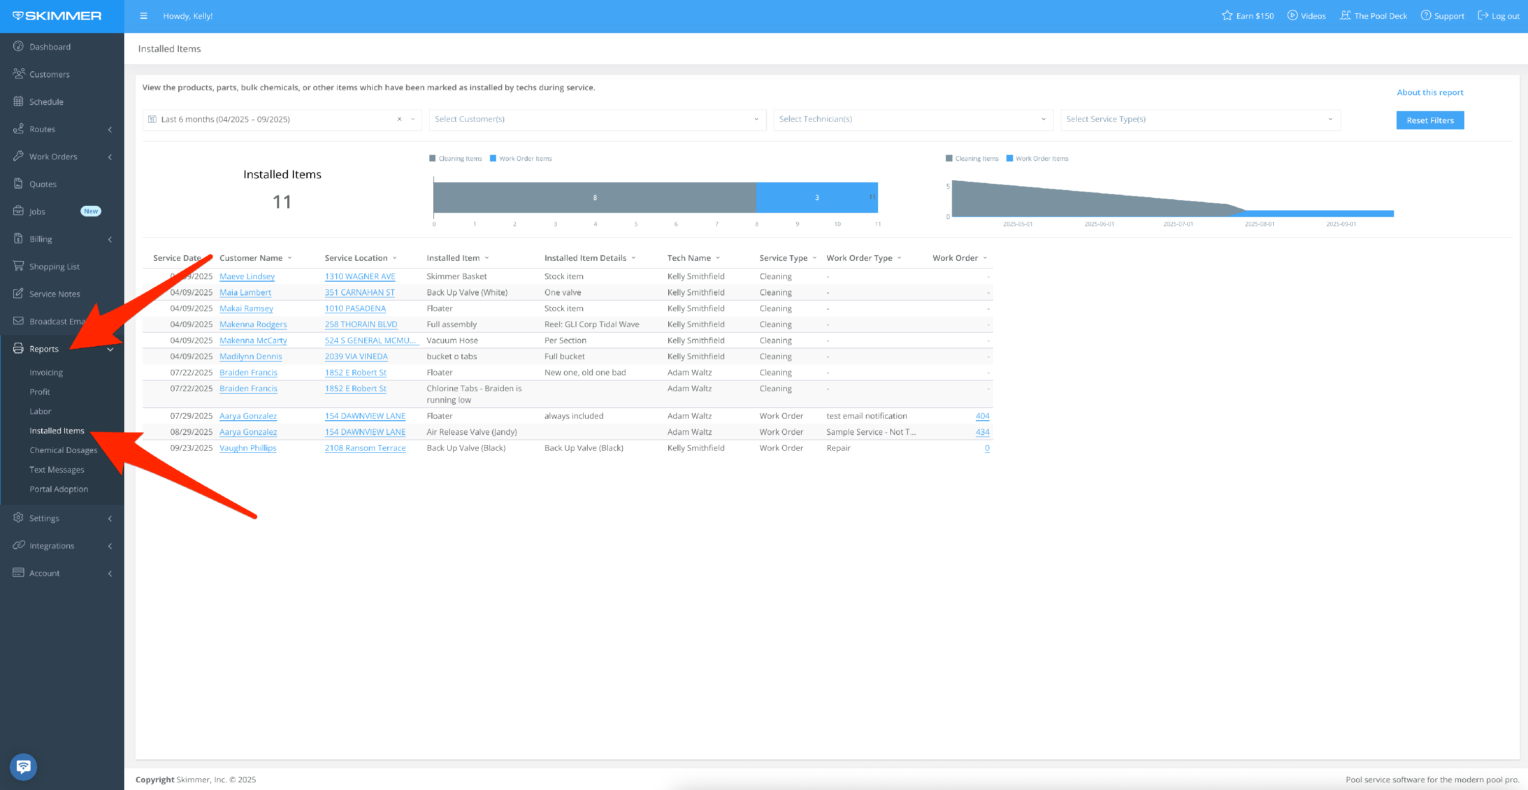This screenshot has width=1528, height=790.
Task: Clear the Last 6 months date filter
Action: tap(399, 119)
